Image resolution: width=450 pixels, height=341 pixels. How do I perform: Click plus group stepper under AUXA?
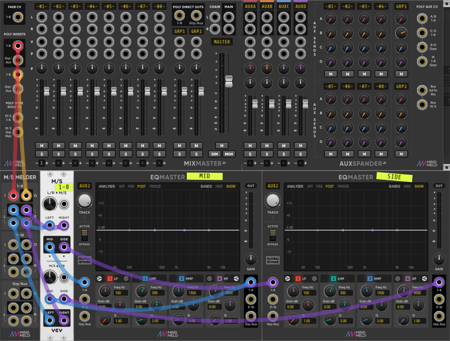pyautogui.click(x=255, y=163)
